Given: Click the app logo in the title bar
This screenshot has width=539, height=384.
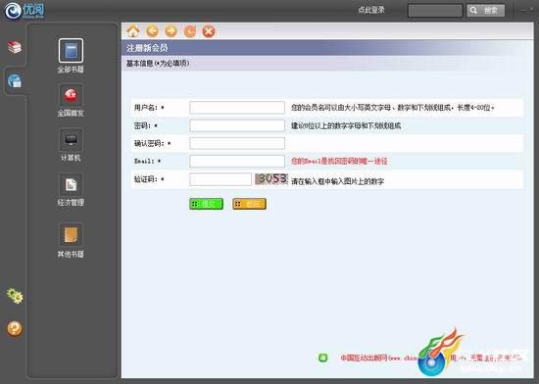Looking at the screenshot, I should point(24,11).
